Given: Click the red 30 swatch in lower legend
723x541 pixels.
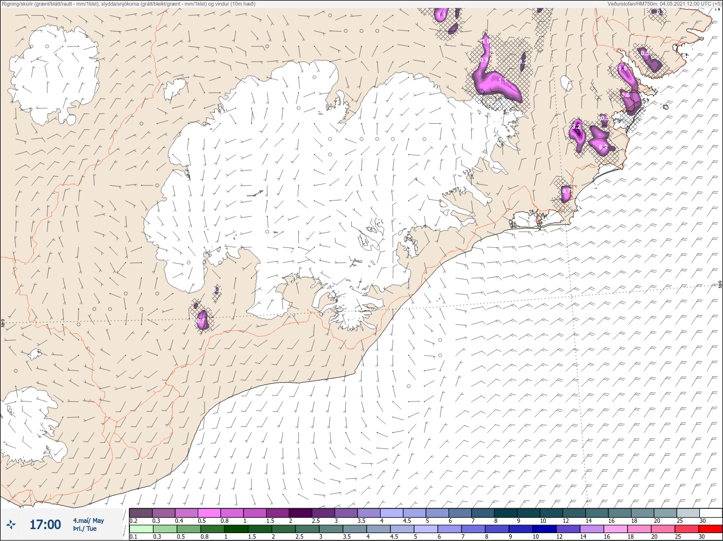Looking at the screenshot, I should 711,529.
